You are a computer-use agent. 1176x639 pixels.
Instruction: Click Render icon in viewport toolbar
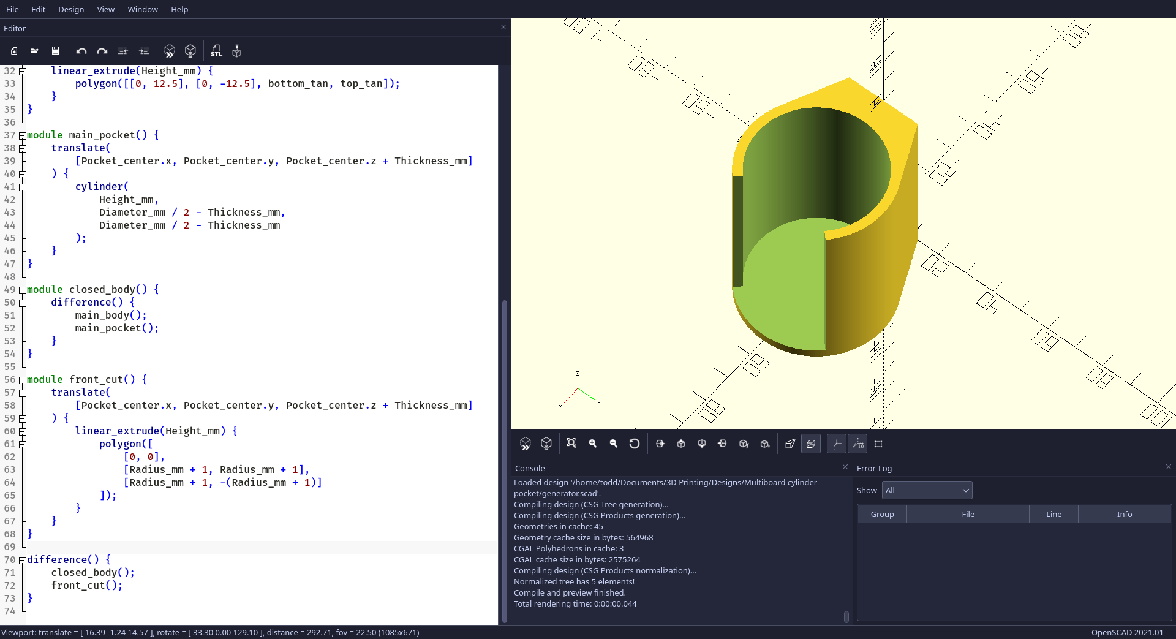click(x=546, y=444)
